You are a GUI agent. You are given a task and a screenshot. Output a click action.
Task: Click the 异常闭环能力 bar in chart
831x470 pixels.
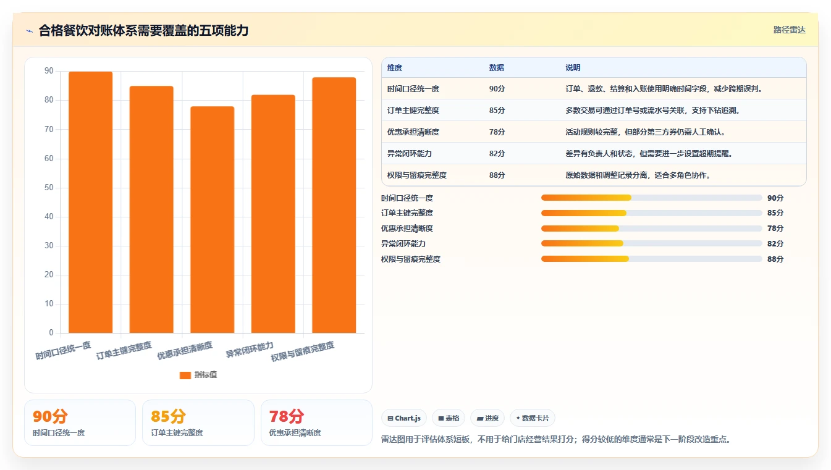click(x=273, y=214)
